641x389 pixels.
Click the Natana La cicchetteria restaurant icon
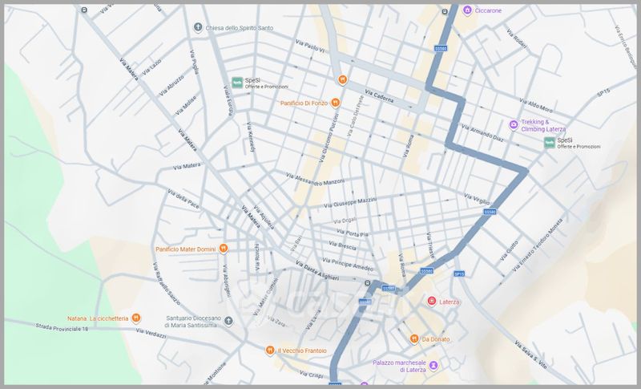pyautogui.click(x=135, y=318)
